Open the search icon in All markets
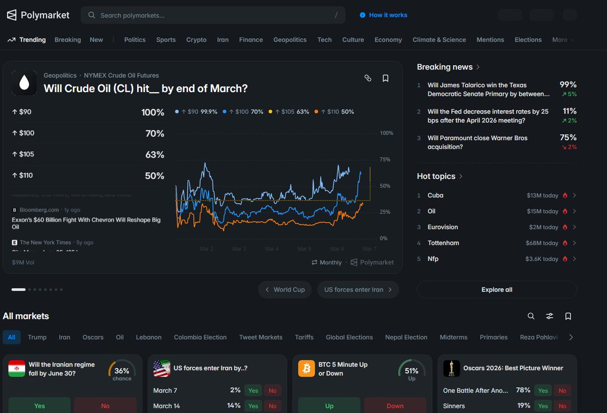607x413 pixels. click(x=531, y=316)
